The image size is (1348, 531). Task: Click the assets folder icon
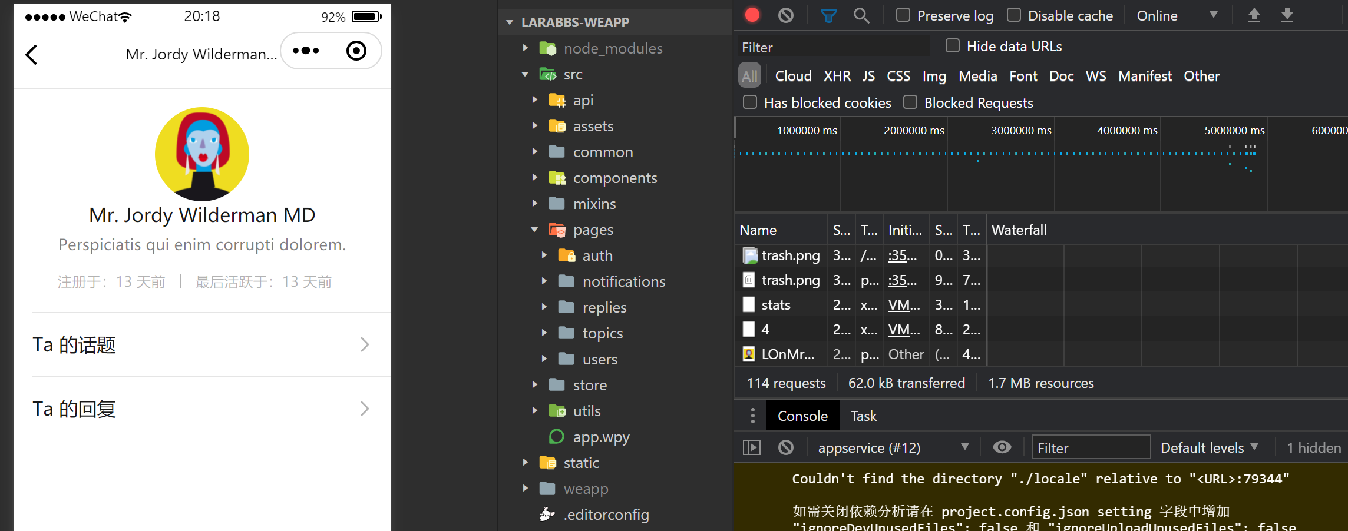point(557,126)
